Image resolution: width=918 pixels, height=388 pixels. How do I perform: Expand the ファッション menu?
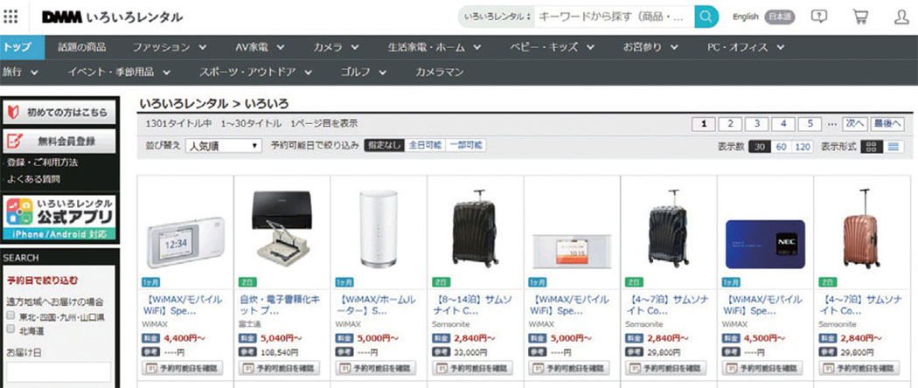tap(170, 47)
